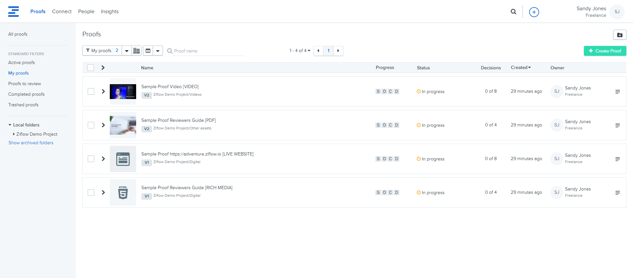Click V1 version badge of LIVE WEBSITE proof
The image size is (633, 278).
(147, 162)
